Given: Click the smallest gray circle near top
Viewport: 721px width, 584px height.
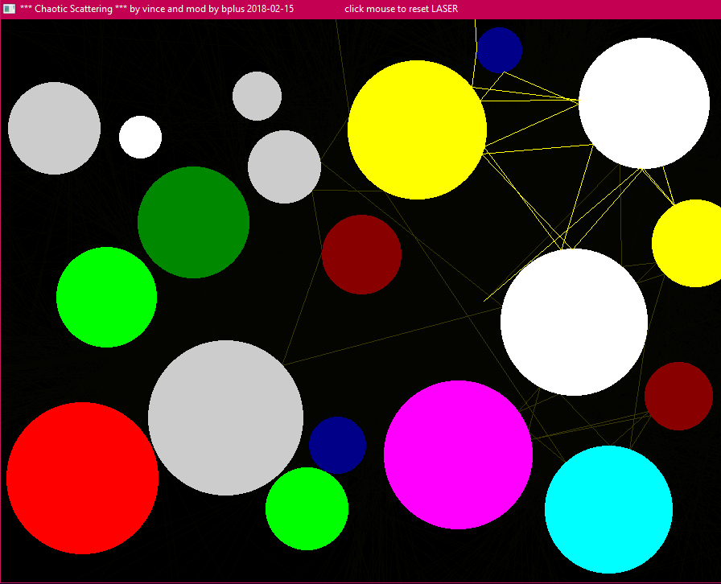Looking at the screenshot, I should 257,96.
